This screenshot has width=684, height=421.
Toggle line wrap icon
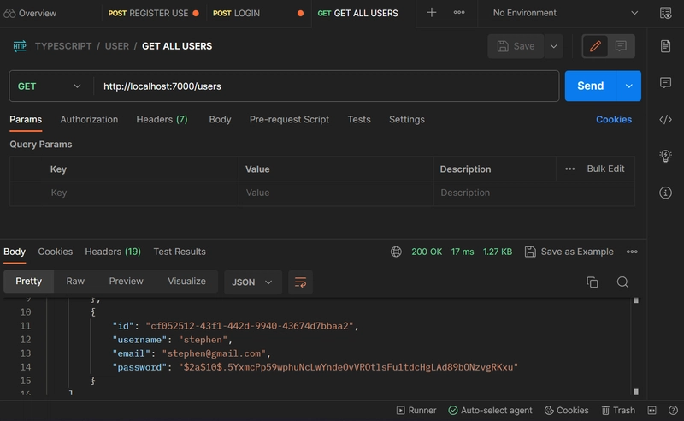point(301,282)
